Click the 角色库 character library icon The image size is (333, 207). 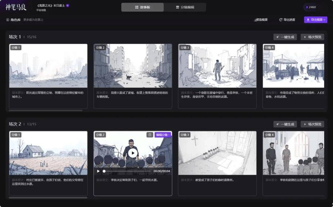8,20
